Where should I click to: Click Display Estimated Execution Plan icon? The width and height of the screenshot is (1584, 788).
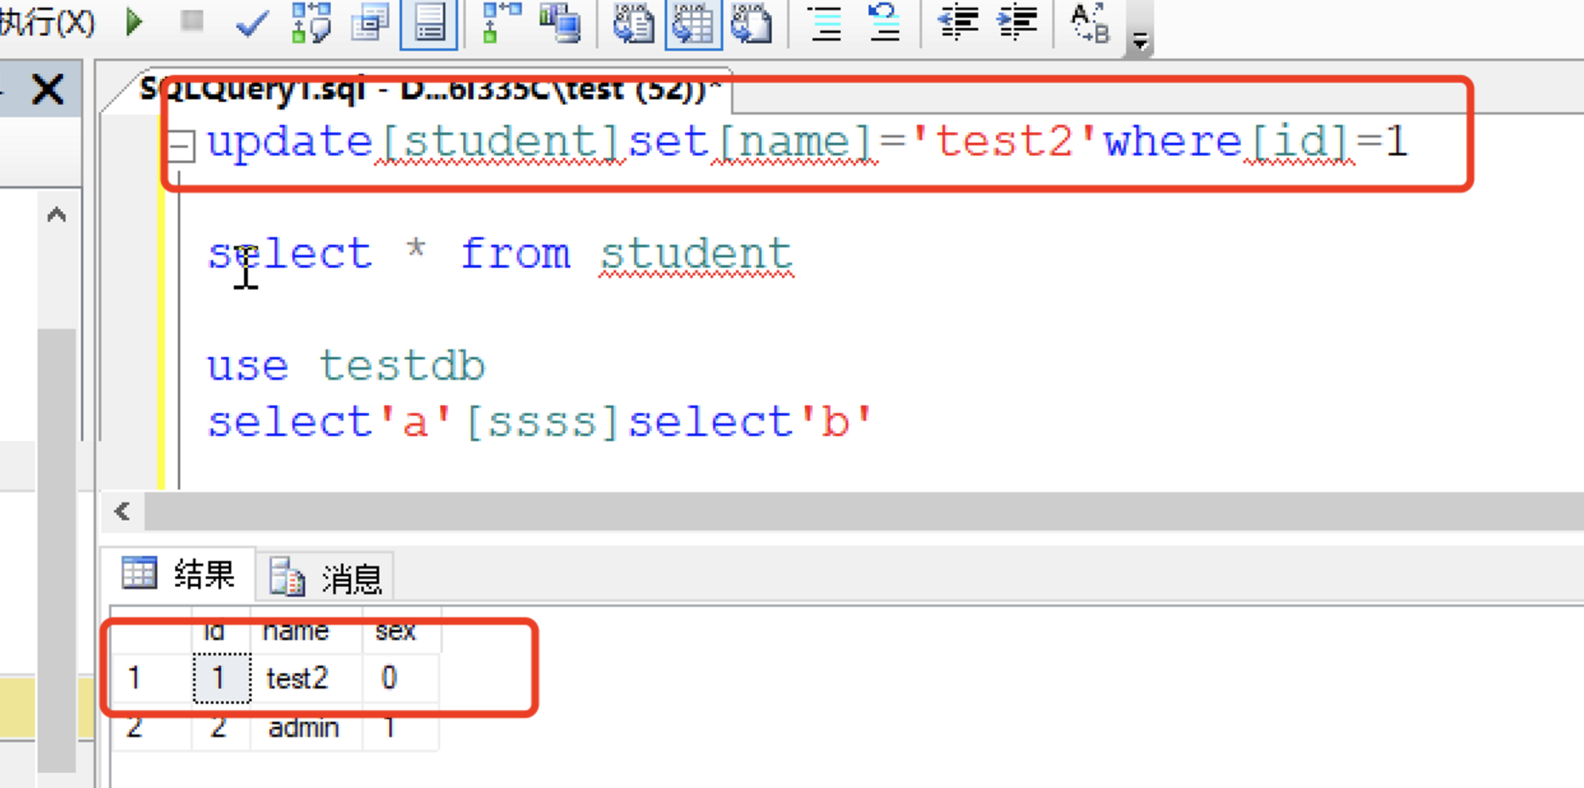[311, 23]
